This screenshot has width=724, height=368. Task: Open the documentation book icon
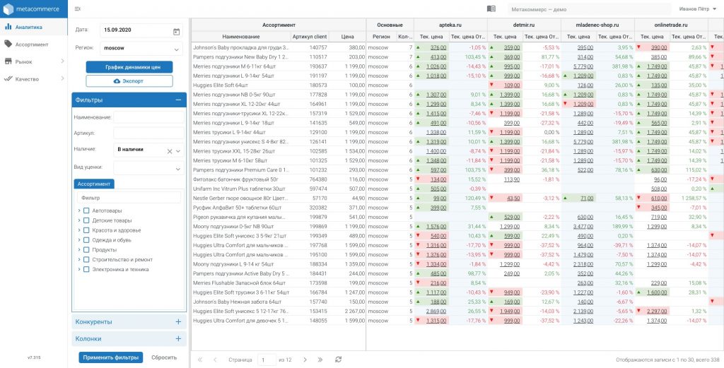(x=491, y=8)
